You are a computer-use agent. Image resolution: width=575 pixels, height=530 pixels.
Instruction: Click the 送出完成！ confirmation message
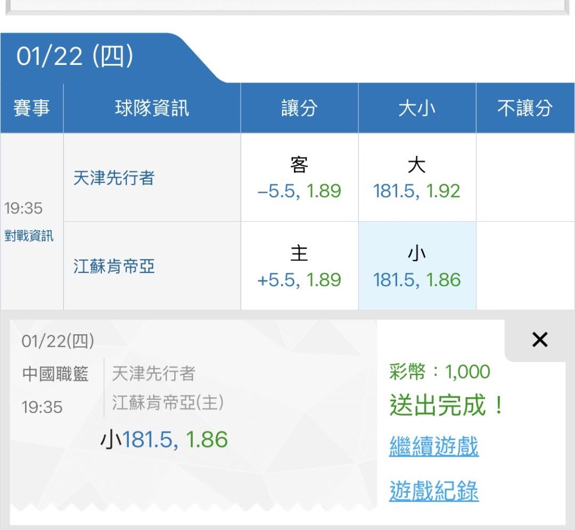(446, 406)
